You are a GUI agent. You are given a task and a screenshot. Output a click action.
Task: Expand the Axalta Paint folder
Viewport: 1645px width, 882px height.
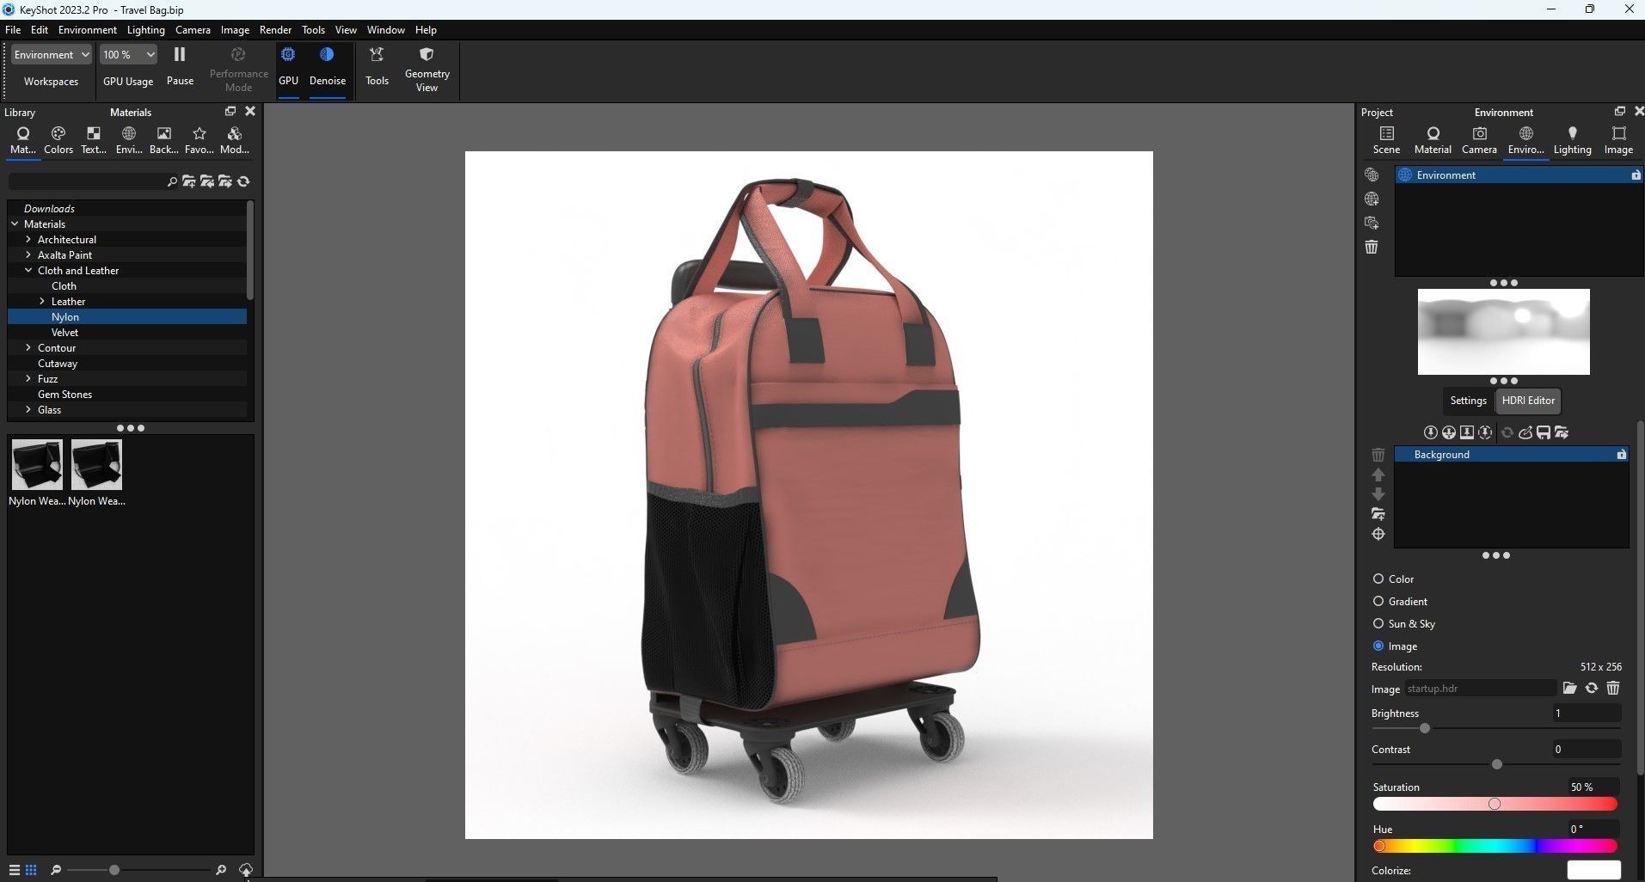click(x=28, y=254)
